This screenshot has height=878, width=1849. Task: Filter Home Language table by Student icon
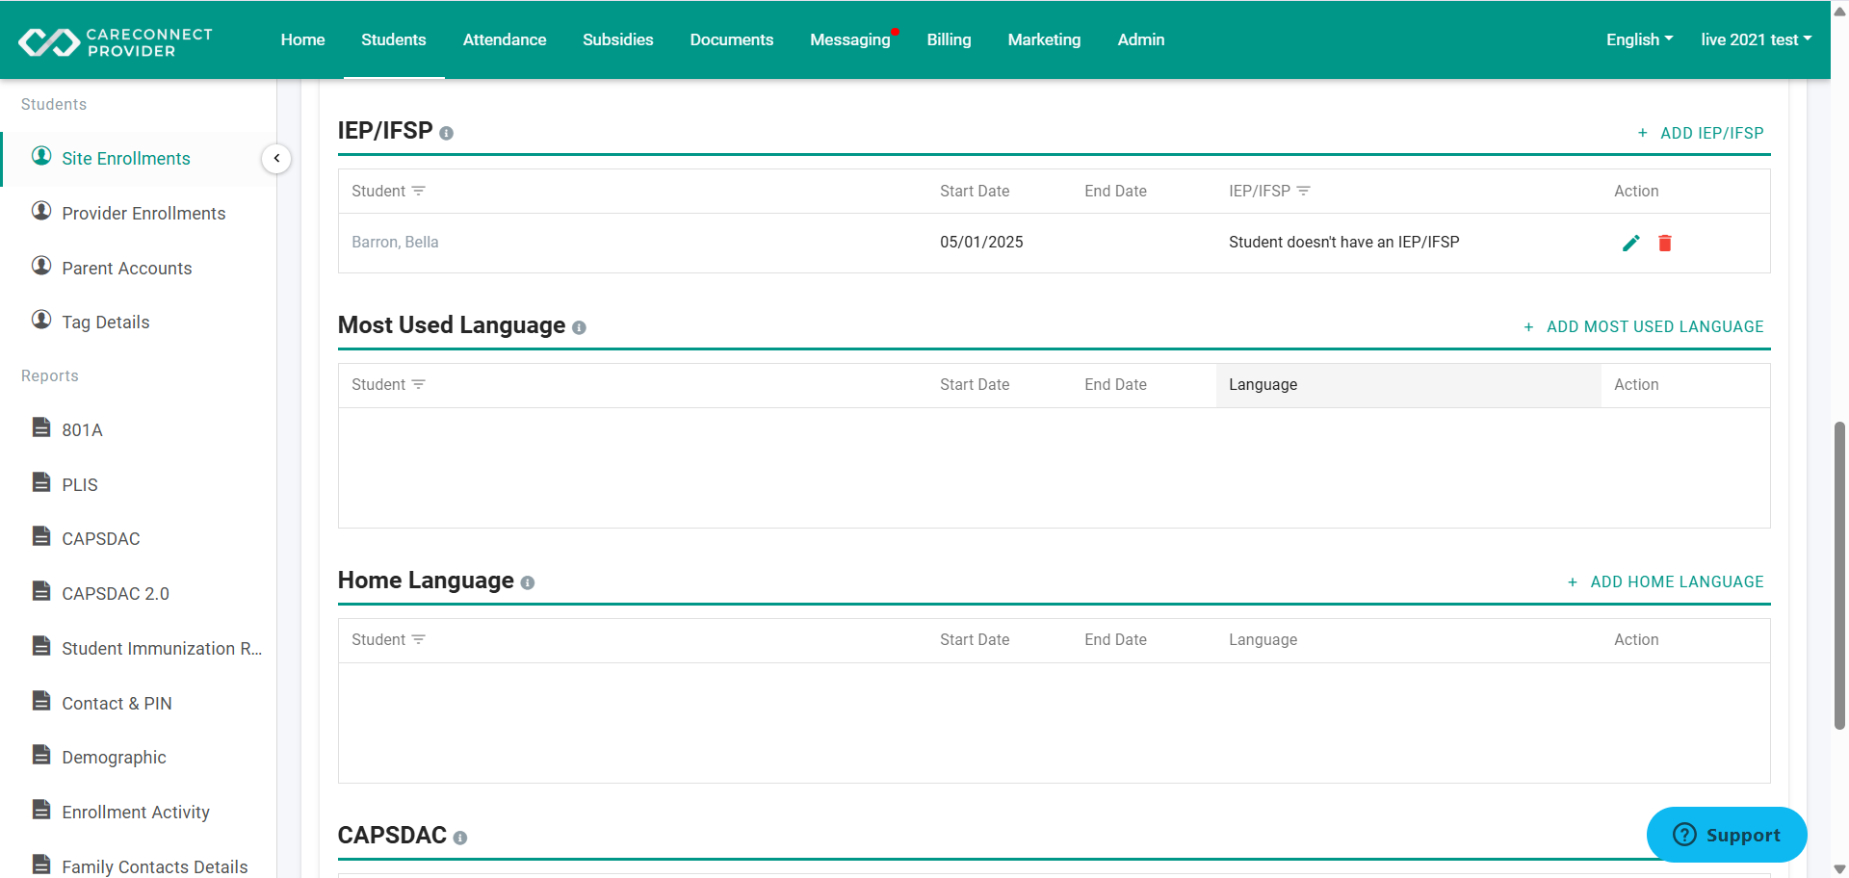[419, 639]
